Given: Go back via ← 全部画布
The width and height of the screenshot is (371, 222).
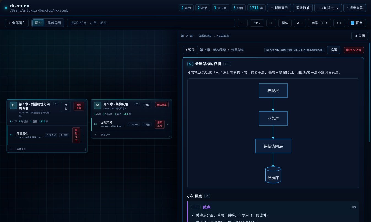Looking at the screenshot, I should (x=17, y=23).
